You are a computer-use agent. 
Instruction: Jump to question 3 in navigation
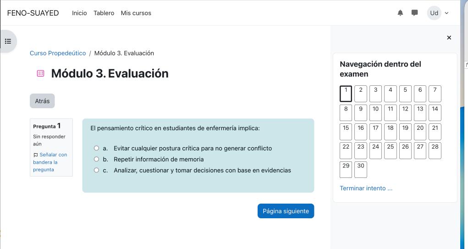375,94
